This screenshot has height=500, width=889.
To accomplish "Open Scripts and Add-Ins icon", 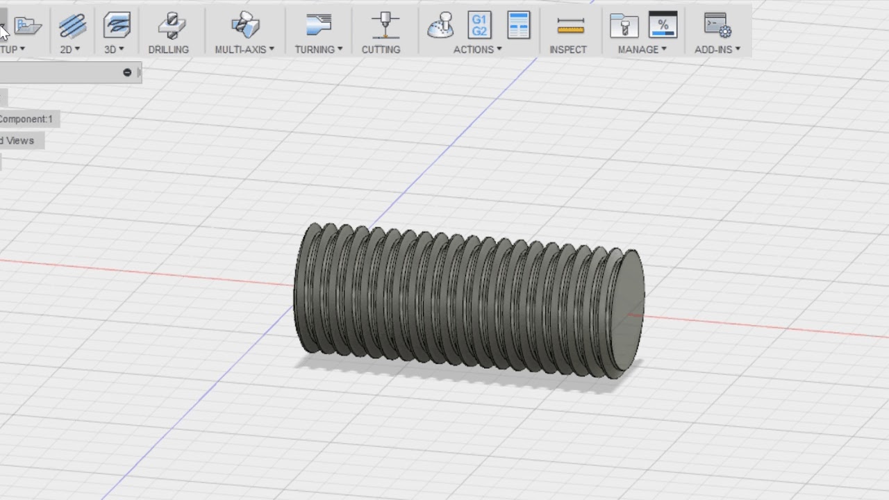I will (x=717, y=26).
